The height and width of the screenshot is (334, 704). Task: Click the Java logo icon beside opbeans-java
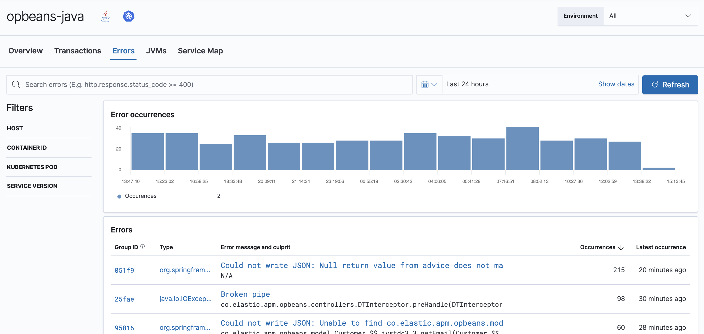pyautogui.click(x=105, y=16)
